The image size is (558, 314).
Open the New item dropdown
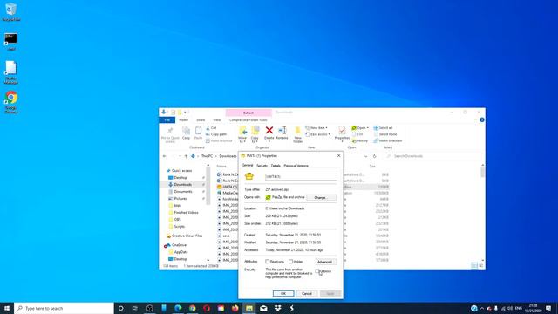[316, 128]
